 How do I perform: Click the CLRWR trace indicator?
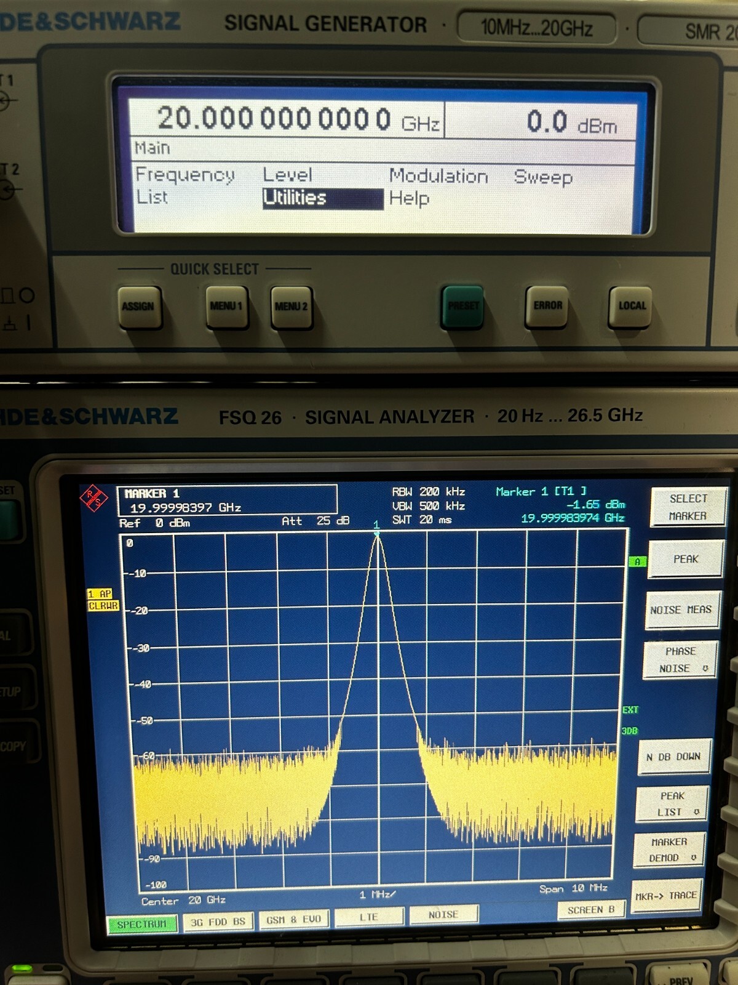coord(103,606)
